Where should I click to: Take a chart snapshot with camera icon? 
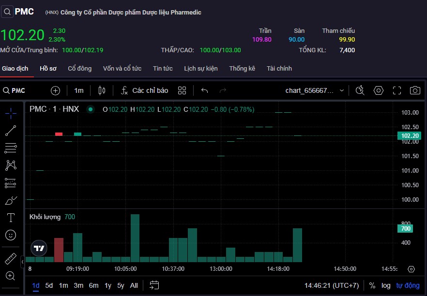[415, 90]
